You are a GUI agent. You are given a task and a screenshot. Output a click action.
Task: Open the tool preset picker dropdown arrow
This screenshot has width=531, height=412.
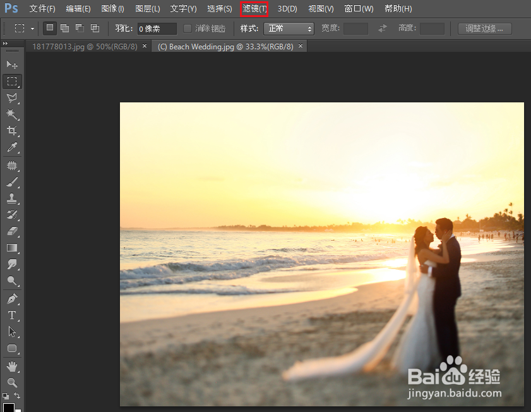[32, 29]
